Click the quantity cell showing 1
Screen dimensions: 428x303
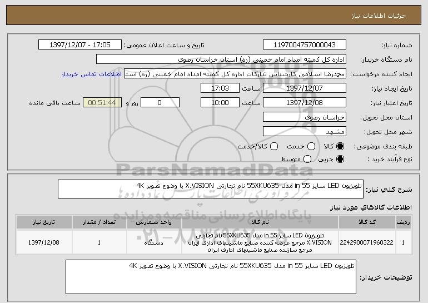99,242
